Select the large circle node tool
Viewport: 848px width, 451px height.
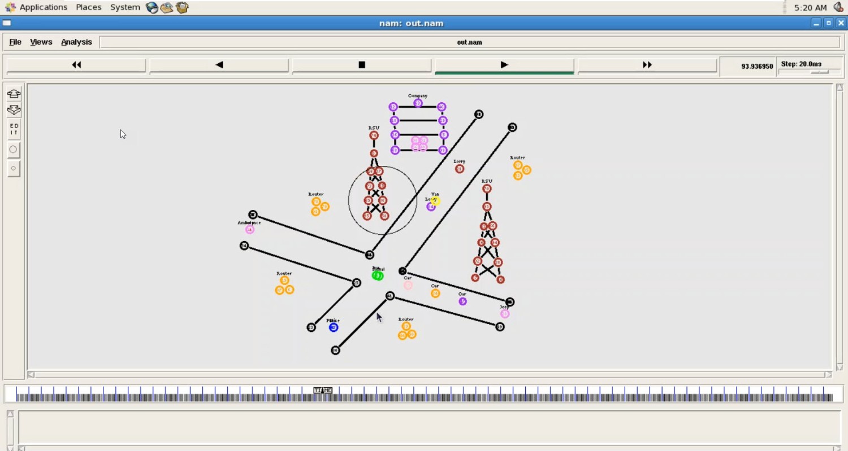pyautogui.click(x=13, y=149)
